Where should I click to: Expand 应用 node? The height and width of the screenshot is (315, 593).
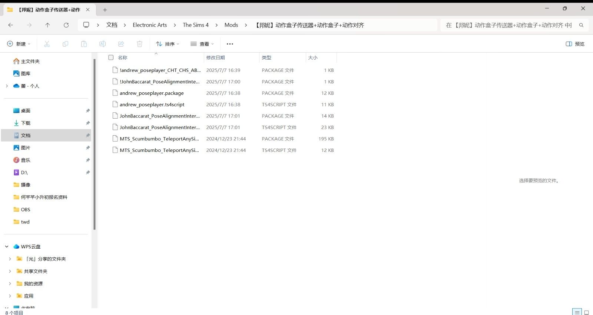pos(10,296)
